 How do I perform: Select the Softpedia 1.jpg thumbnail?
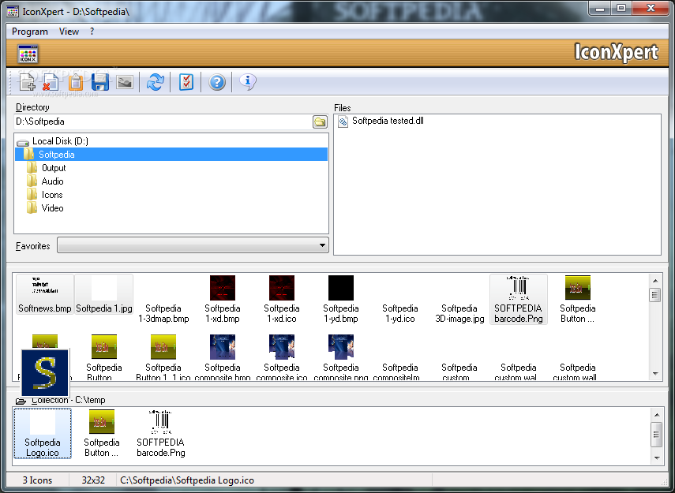(x=103, y=295)
